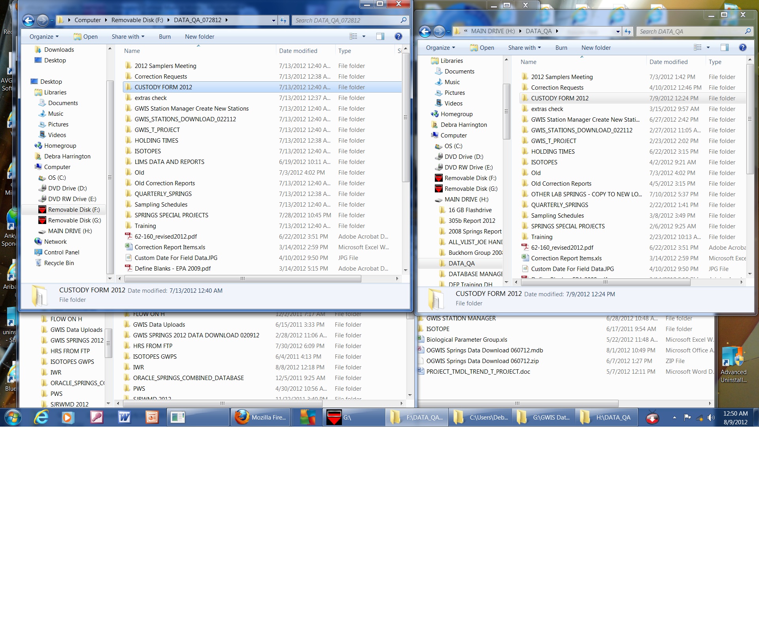Open the view options dropdown arrow in the DATA_QA_072812 toolbar

[364, 36]
